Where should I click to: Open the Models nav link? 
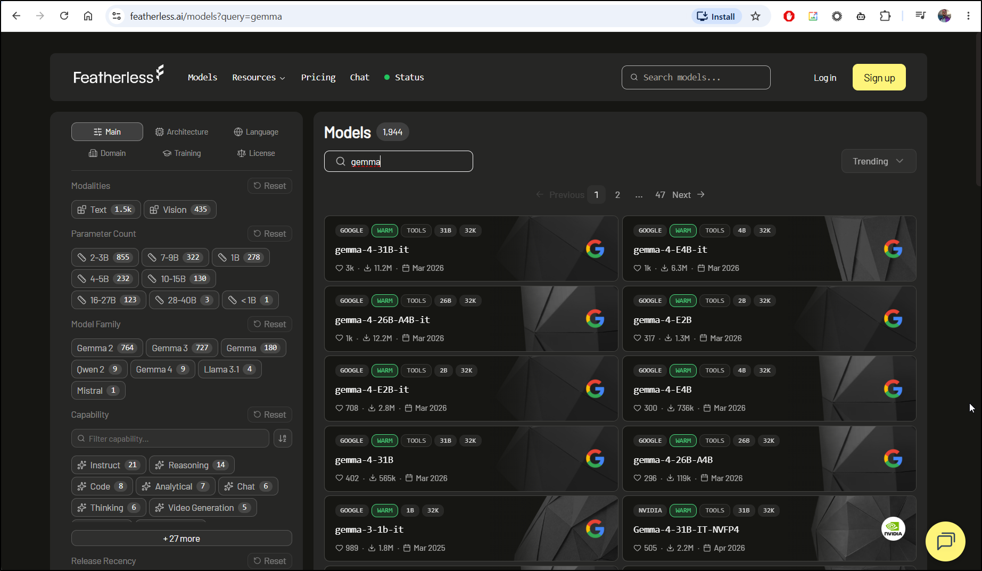203,77
